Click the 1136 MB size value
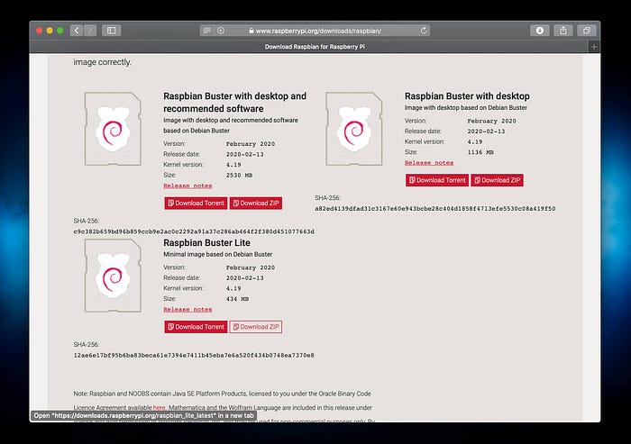Viewport: 631px width, 444px height. [480, 152]
